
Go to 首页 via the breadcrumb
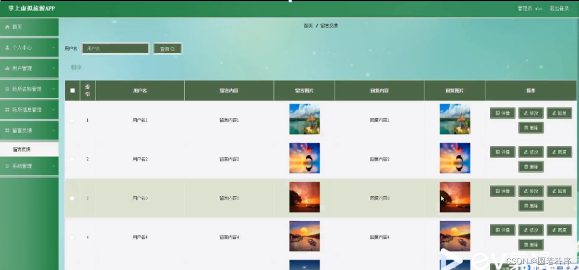pos(308,26)
